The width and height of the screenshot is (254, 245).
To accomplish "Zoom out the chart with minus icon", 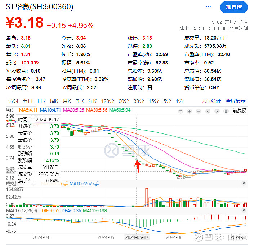I will tap(199, 111).
